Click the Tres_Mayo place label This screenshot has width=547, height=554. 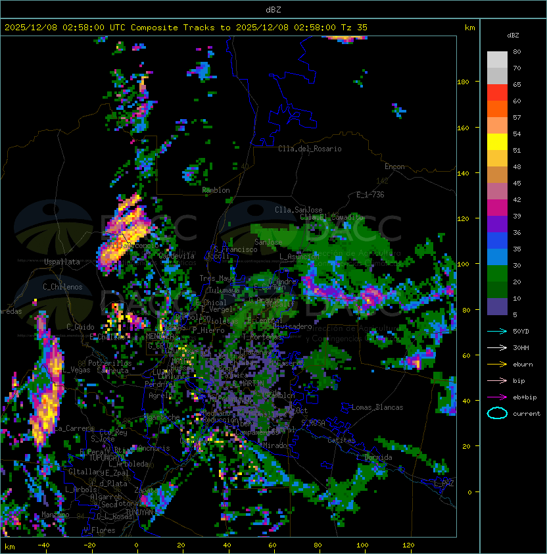(217, 278)
